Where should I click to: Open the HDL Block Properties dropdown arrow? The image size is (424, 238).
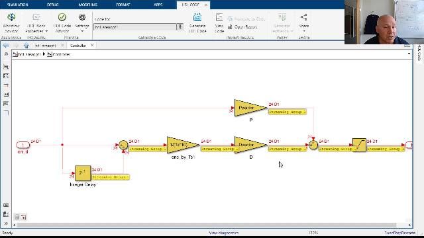[46, 31]
